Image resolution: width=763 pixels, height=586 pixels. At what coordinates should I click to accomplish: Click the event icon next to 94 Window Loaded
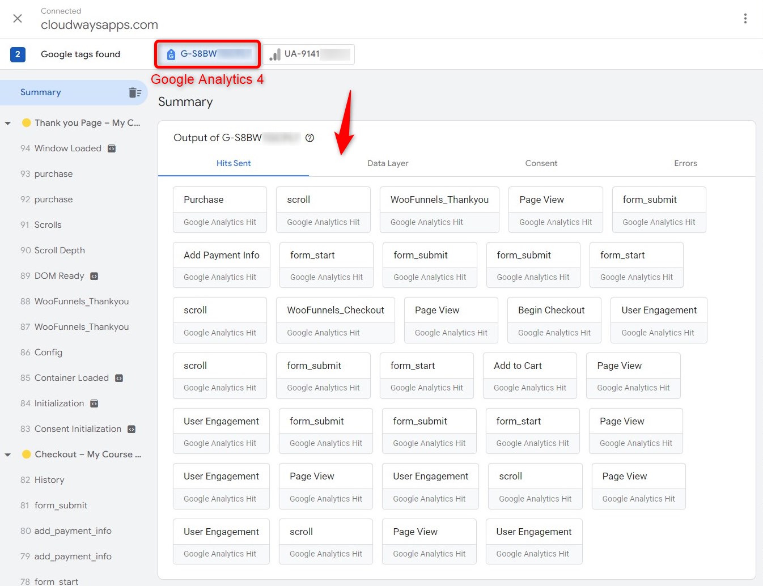tap(112, 148)
